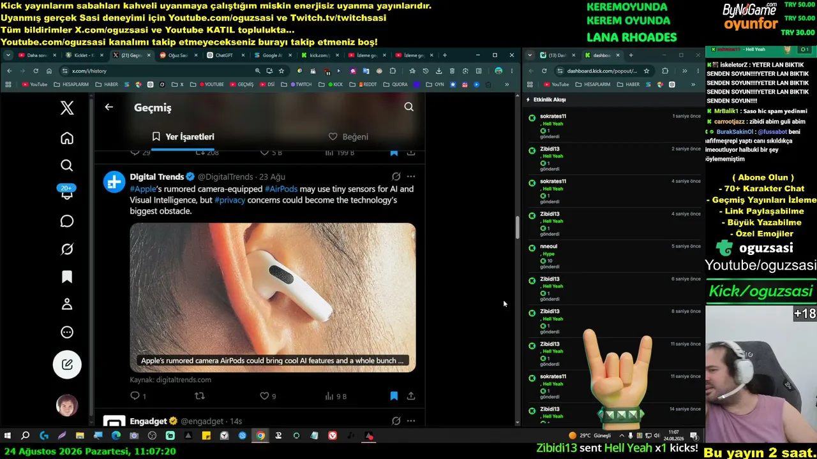Open Windows taskbar search
The width and height of the screenshot is (817, 459).
pyautogui.click(x=26, y=436)
